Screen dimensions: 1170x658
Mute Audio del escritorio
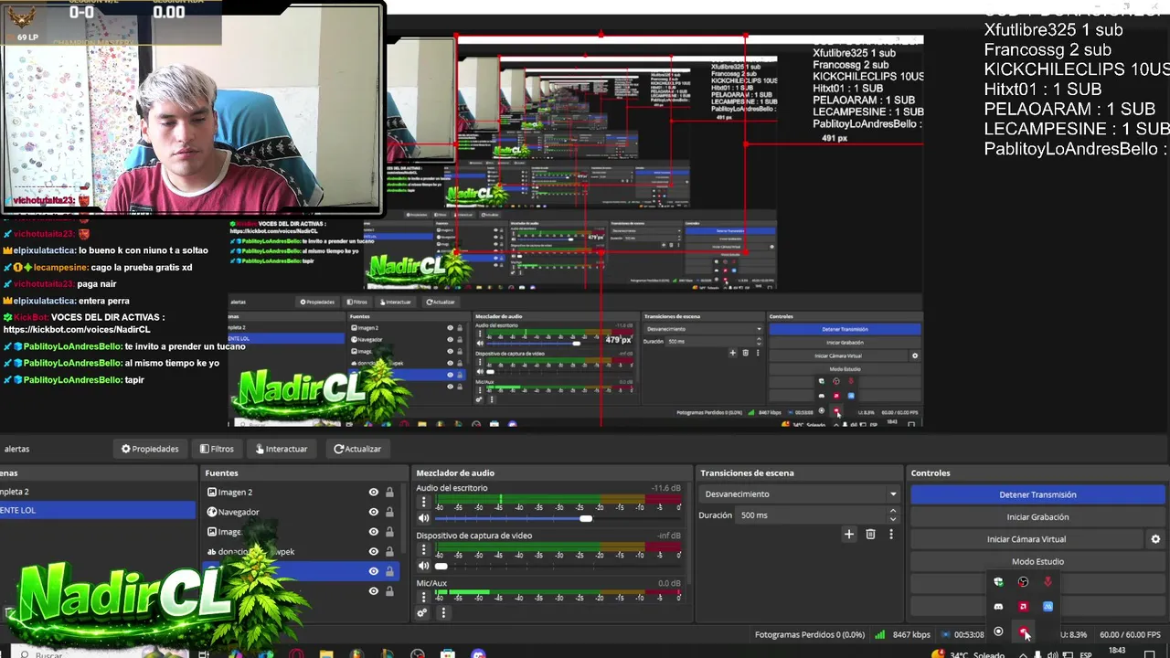click(x=423, y=518)
